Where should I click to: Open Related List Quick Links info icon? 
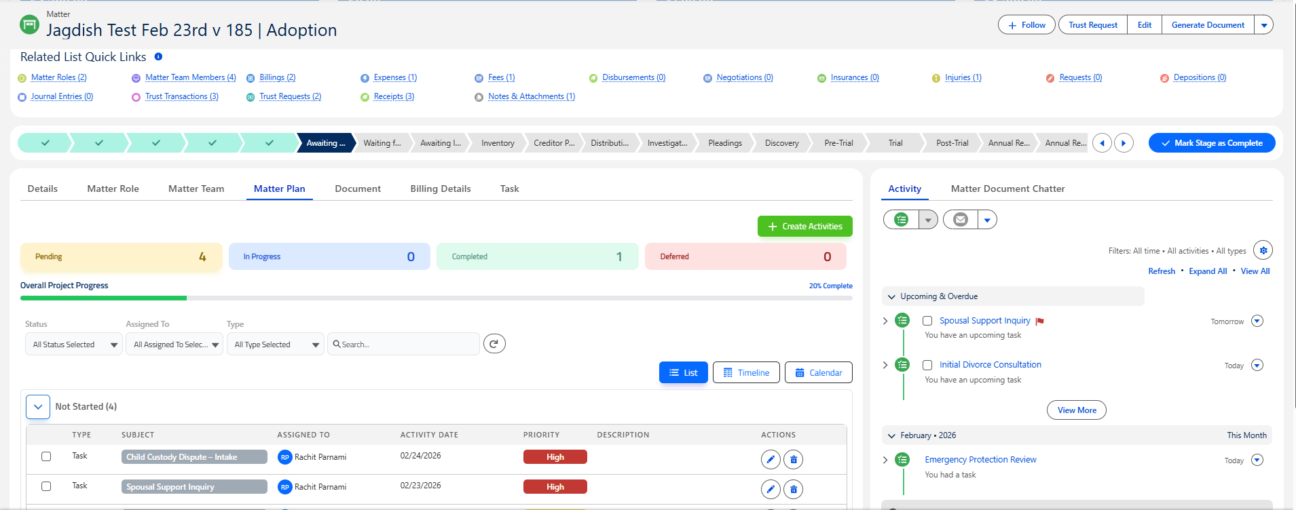[158, 57]
